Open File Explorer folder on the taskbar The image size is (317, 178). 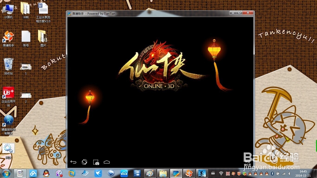coord(163,174)
